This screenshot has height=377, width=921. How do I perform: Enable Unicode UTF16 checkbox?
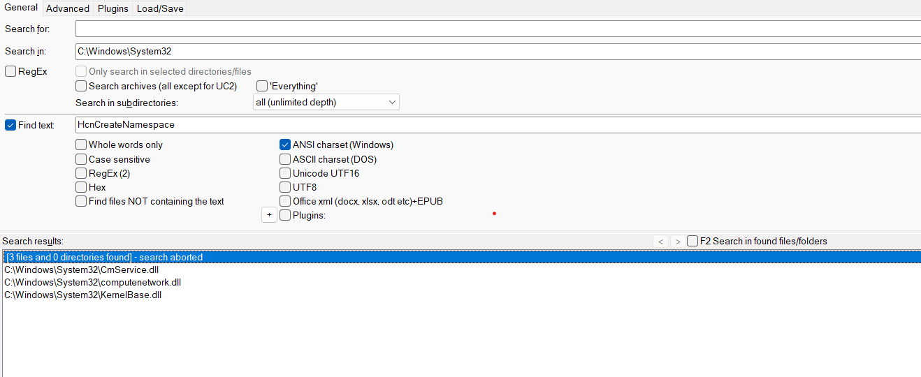coord(285,173)
